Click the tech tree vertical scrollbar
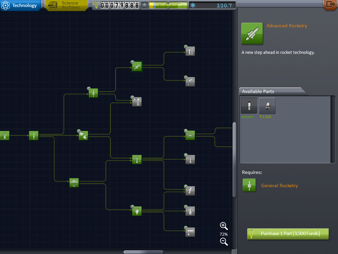Image resolution: width=338 pixels, height=254 pixels. coord(234,160)
